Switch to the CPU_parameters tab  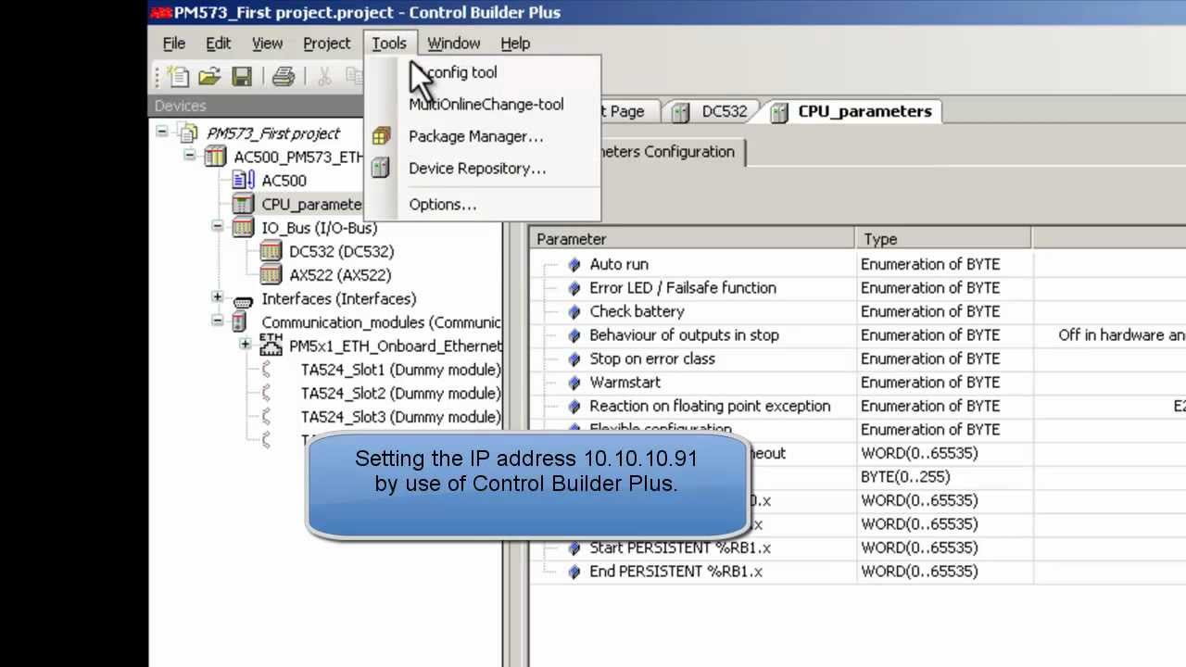tap(853, 111)
